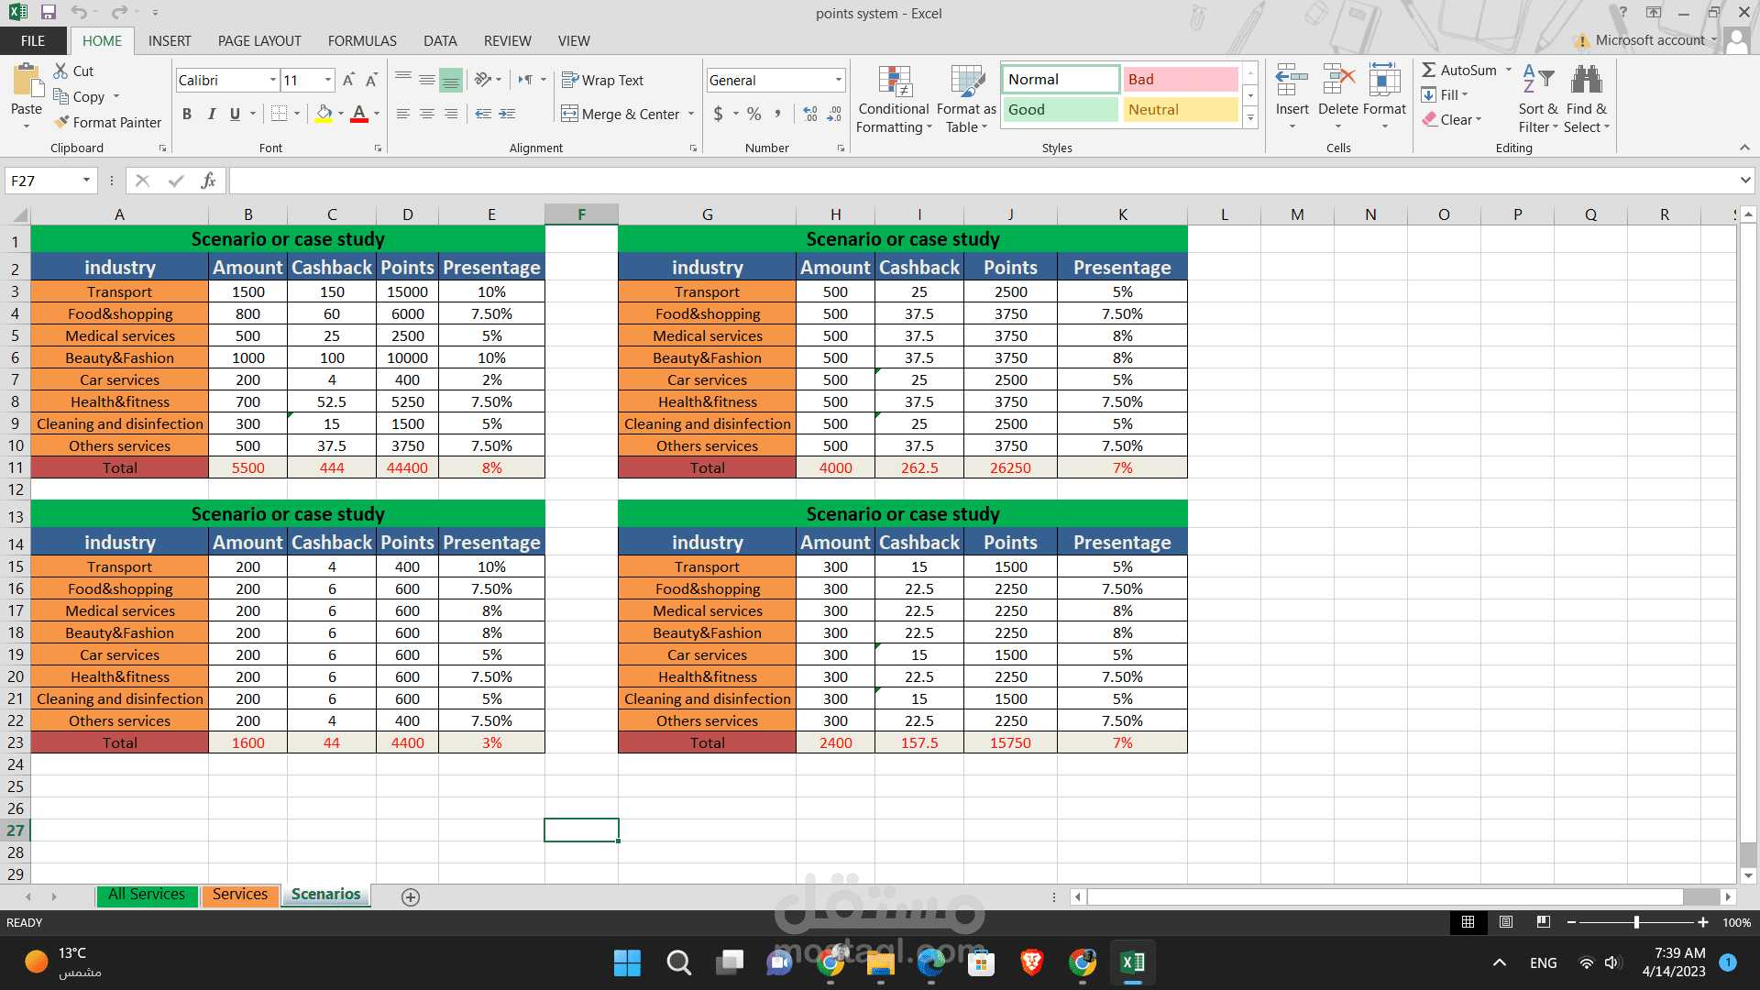Add a new sheet with the plus icon
The width and height of the screenshot is (1760, 990).
click(411, 897)
